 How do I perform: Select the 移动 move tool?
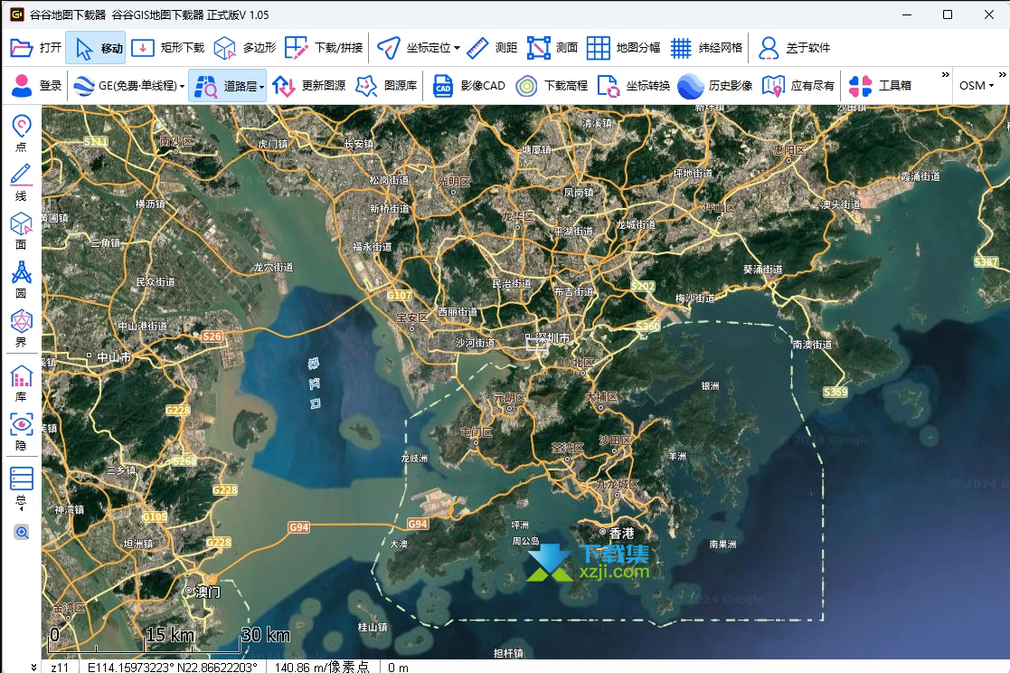click(96, 48)
